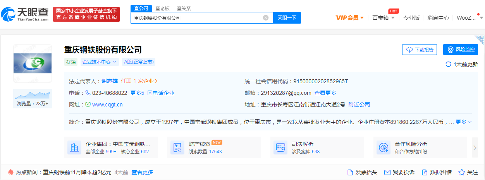
Task: Click the 存续 status tag
Action: (71, 62)
